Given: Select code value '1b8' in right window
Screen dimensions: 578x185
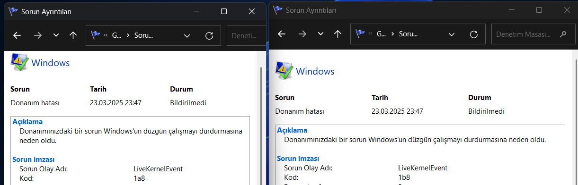Looking at the screenshot, I should click(404, 177).
